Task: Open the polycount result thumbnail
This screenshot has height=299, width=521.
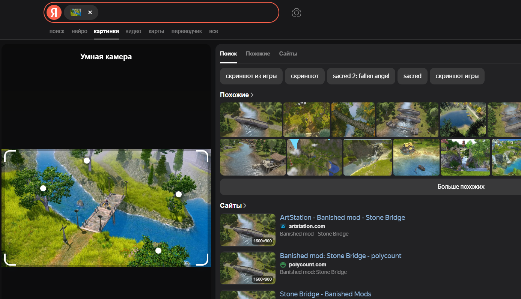Action: click(x=248, y=268)
